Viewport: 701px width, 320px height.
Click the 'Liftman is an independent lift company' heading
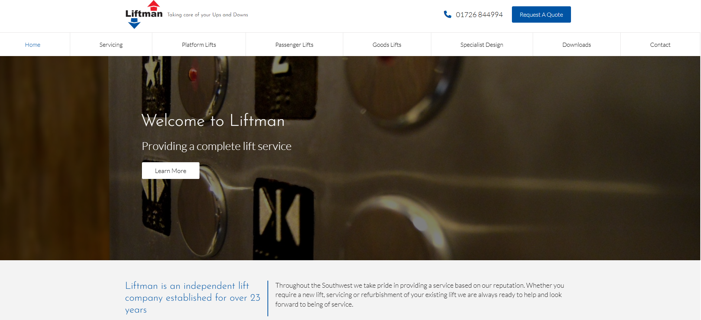click(x=193, y=298)
